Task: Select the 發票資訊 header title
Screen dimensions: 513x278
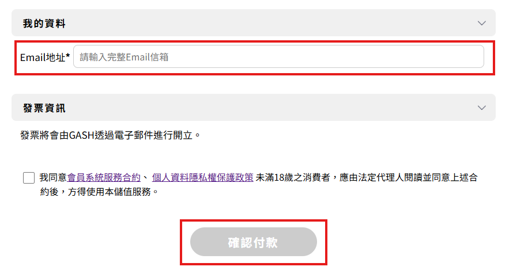Action: pyautogui.click(x=44, y=108)
